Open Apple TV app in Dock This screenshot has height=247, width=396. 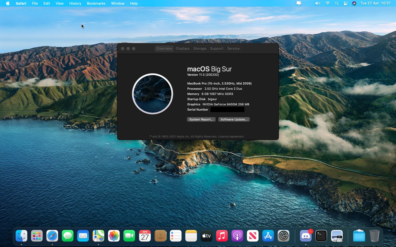[207, 236]
